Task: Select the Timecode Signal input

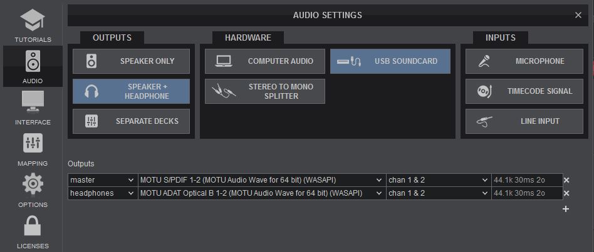Action: 524,91
